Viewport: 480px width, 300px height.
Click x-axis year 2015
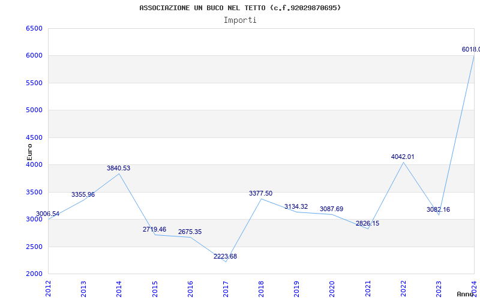(155, 289)
